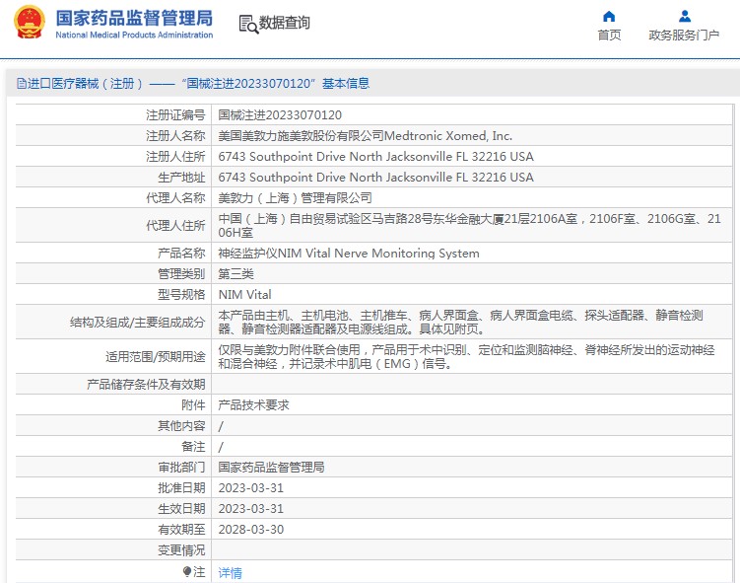Click the person icon above 政务服务门户
Image resolution: width=740 pixels, height=583 pixels.
click(684, 16)
